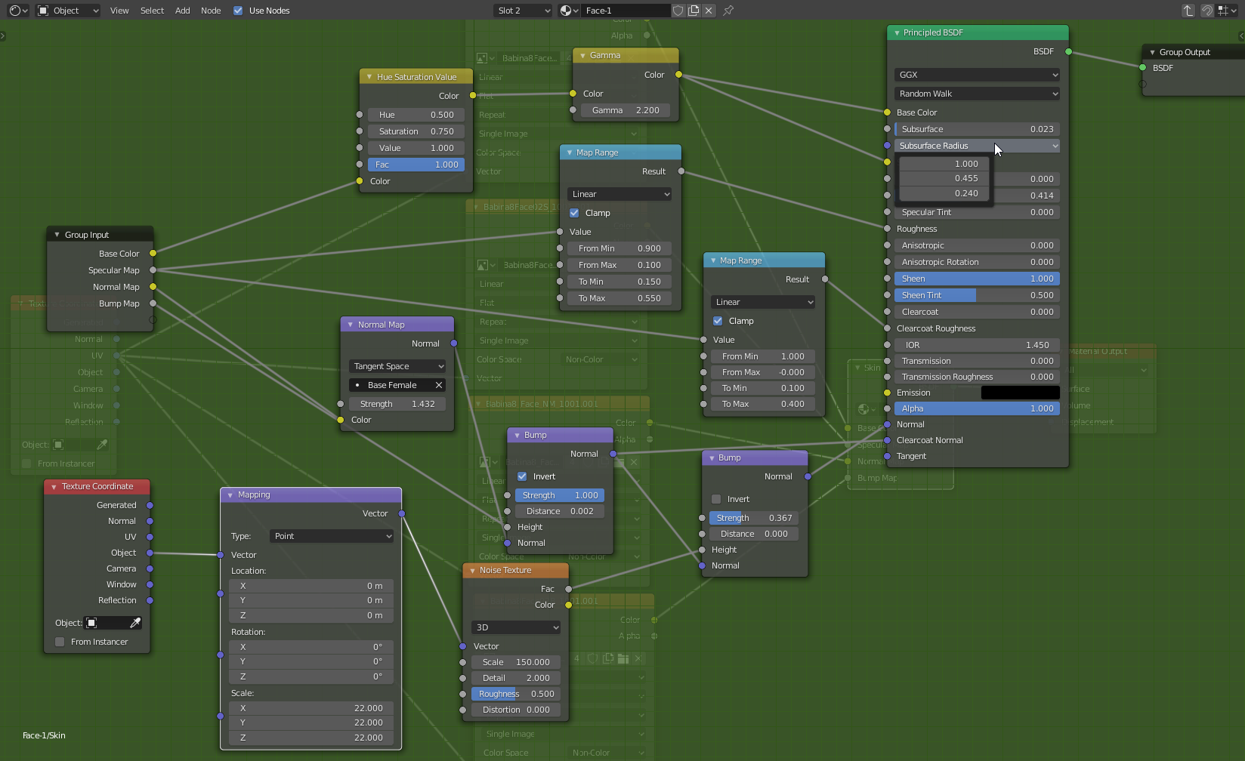Open the right sidebar arrow tab

pyautogui.click(x=1241, y=35)
